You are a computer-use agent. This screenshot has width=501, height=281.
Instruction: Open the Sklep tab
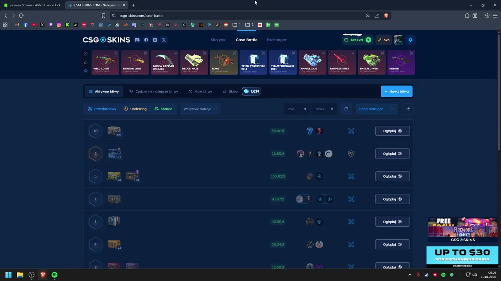(230, 91)
